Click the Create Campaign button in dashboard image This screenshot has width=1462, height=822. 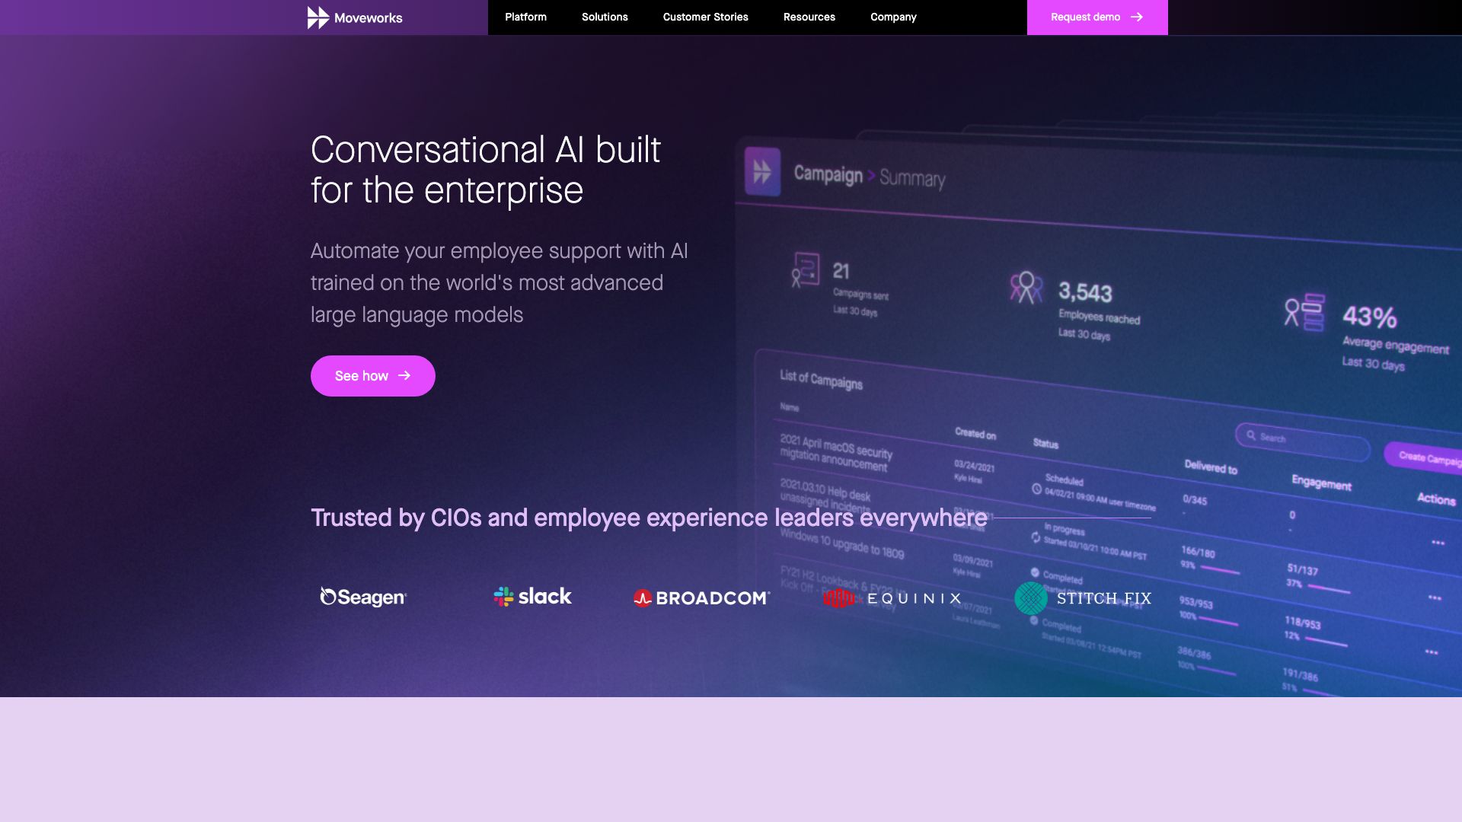[1424, 457]
